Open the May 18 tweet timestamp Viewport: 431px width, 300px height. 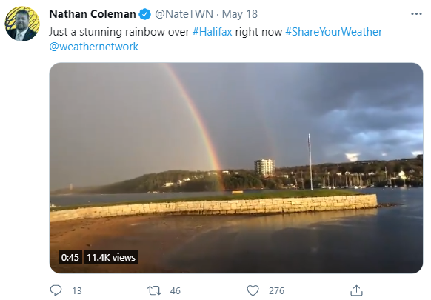click(x=240, y=14)
